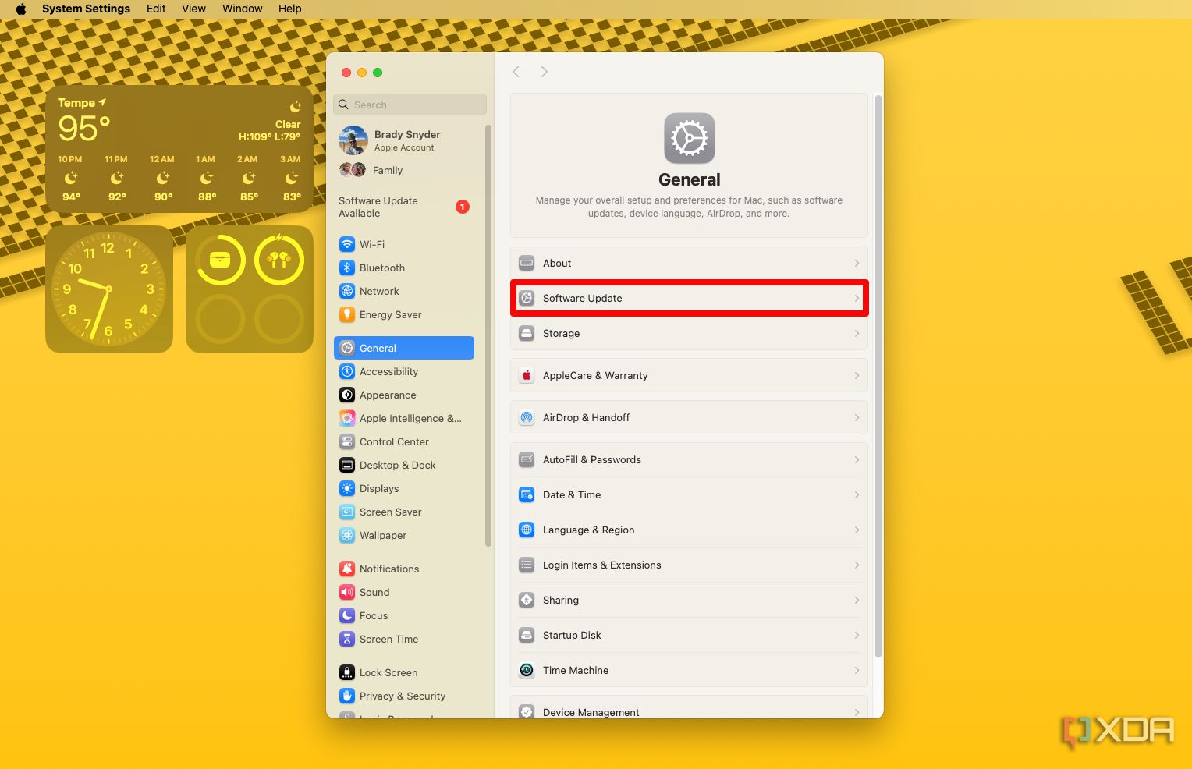Click the Control Center sidebar icon
This screenshot has width=1192, height=769.
click(347, 441)
